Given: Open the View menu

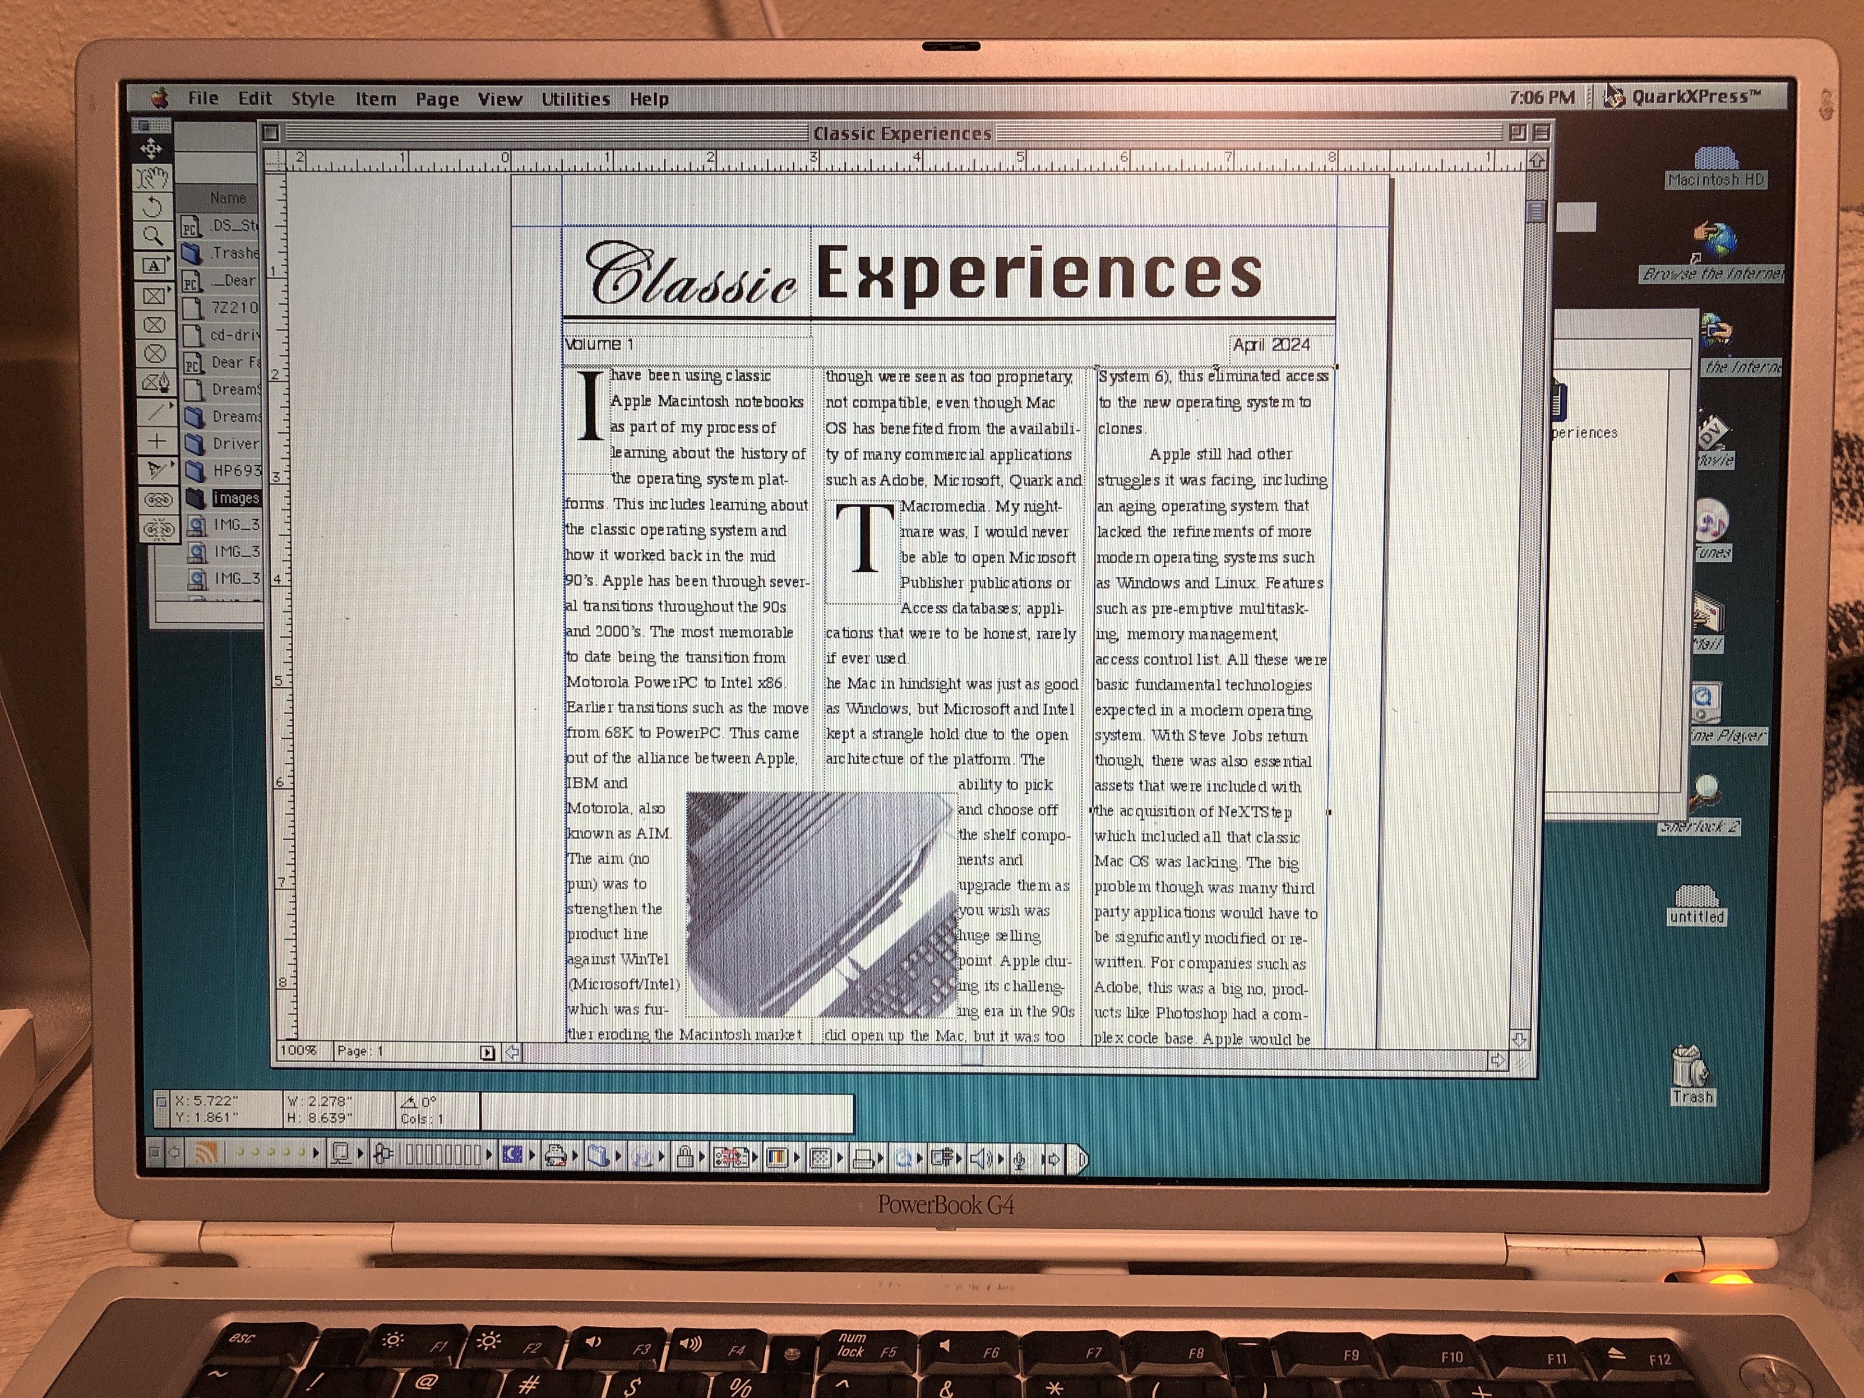Looking at the screenshot, I should point(499,99).
